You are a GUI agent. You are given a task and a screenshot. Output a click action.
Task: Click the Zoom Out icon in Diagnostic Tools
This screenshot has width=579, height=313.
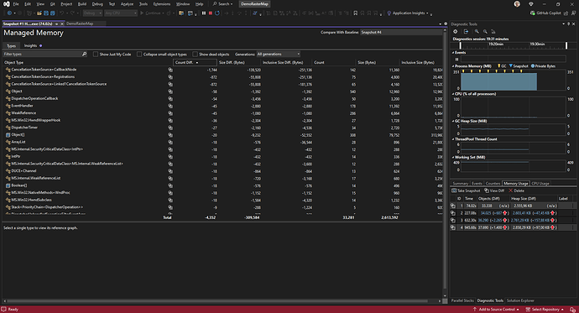click(485, 32)
